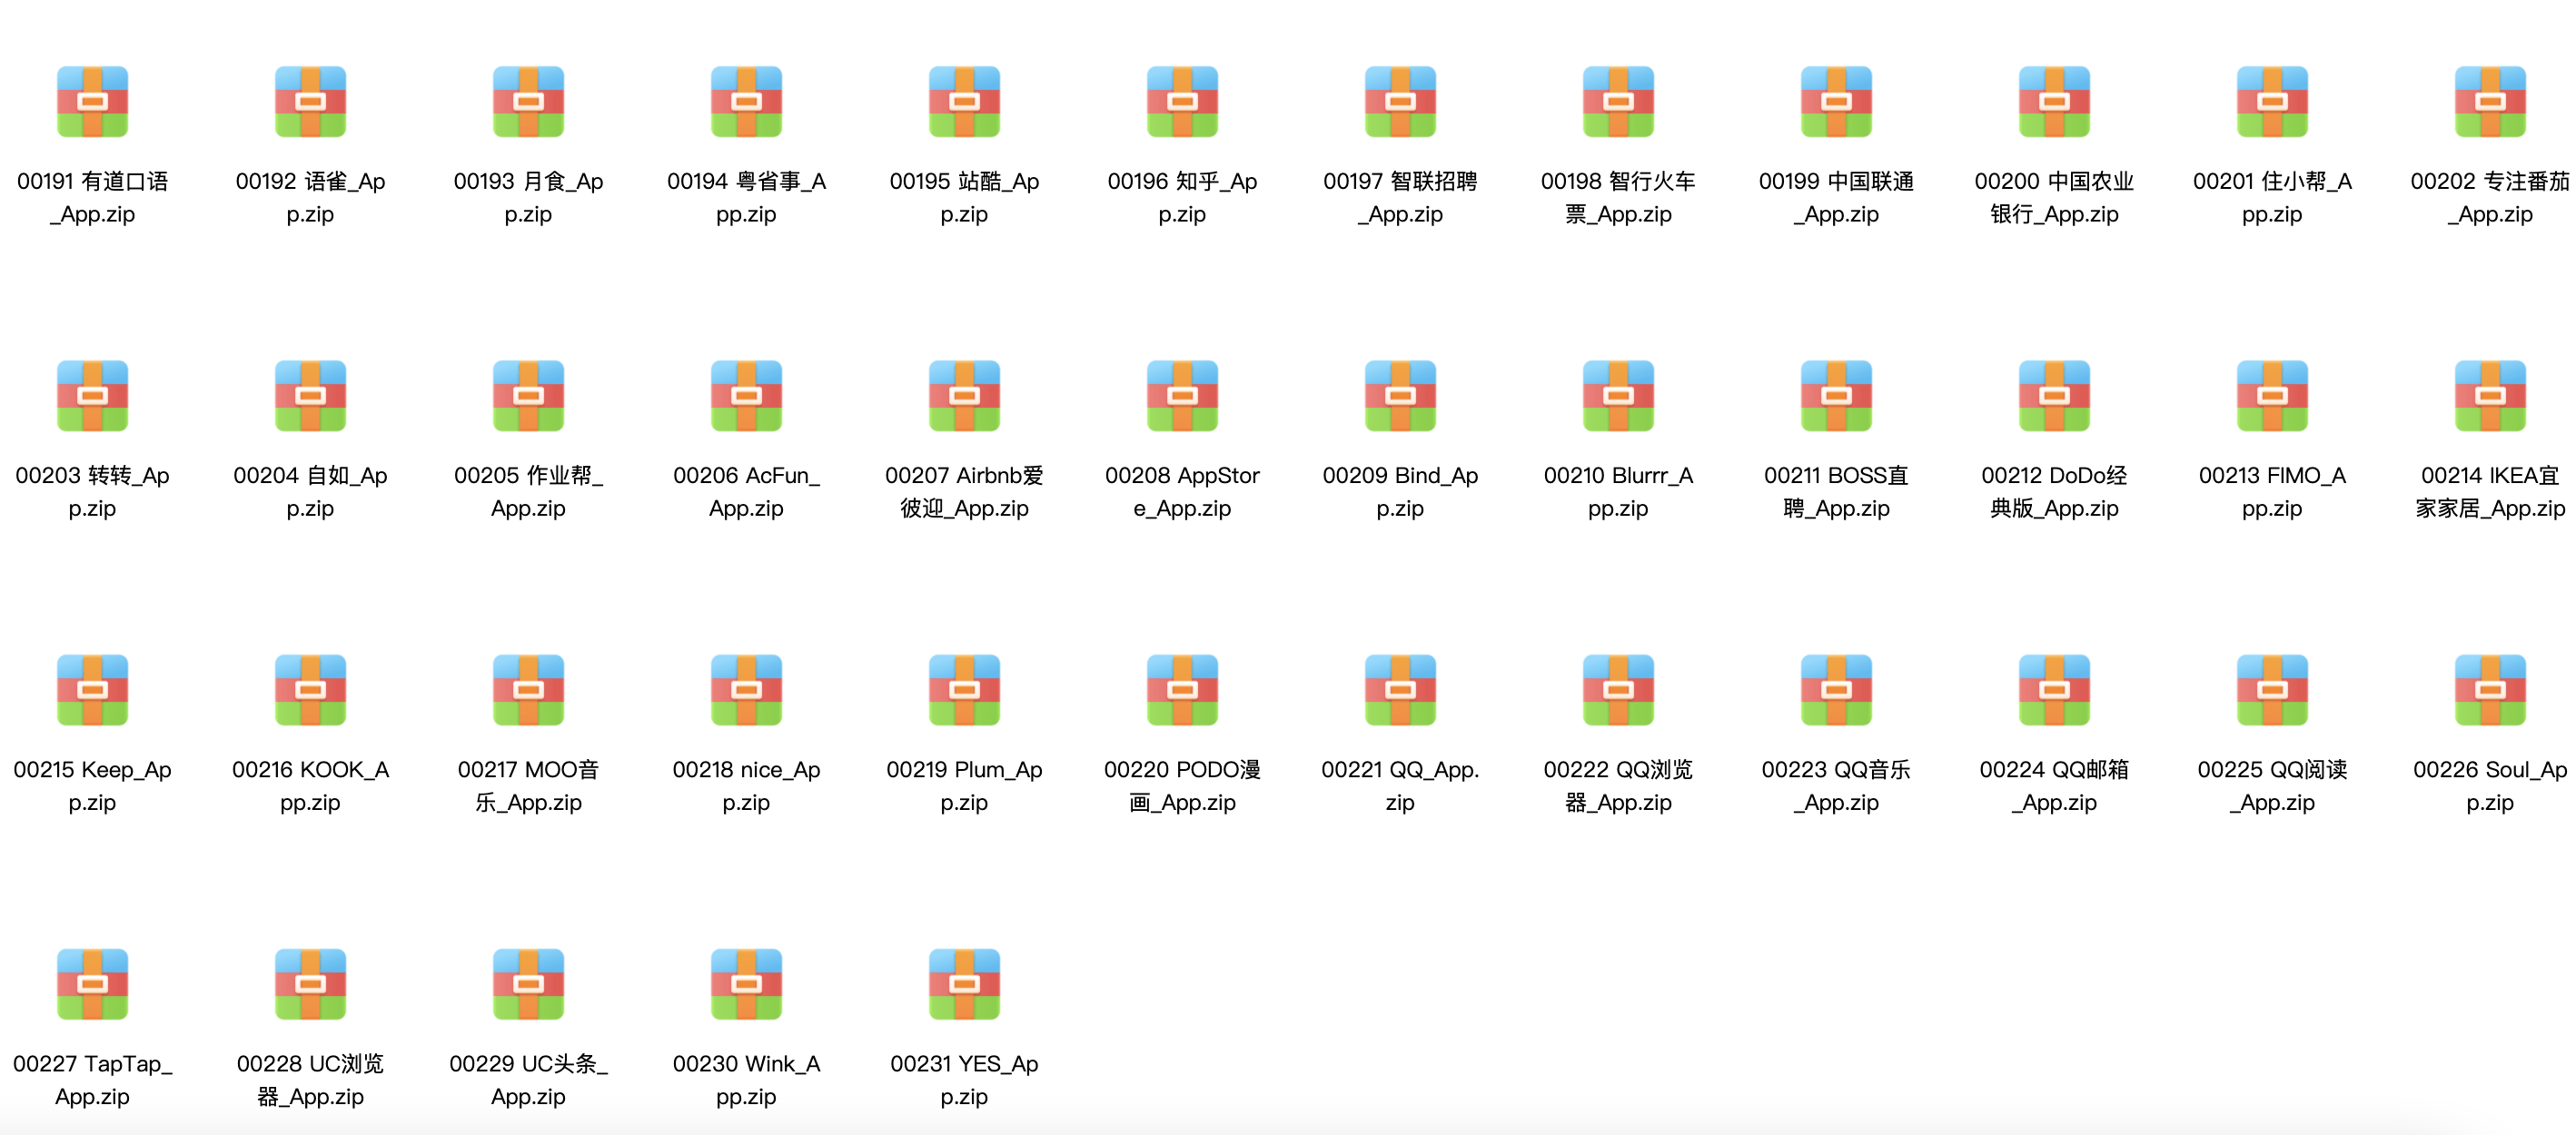Click the 00216 KOOK archive icon

point(310,690)
